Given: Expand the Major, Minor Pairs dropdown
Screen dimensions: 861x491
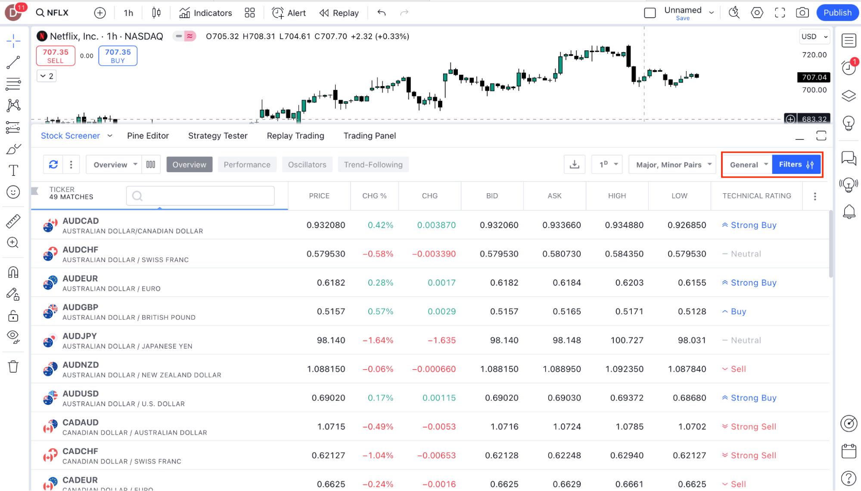Looking at the screenshot, I should [672, 164].
